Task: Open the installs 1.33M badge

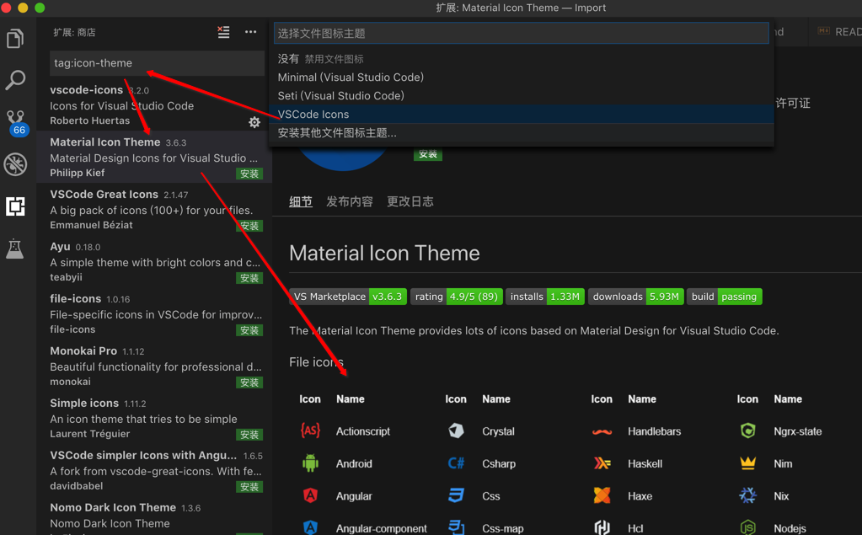Action: tap(545, 297)
